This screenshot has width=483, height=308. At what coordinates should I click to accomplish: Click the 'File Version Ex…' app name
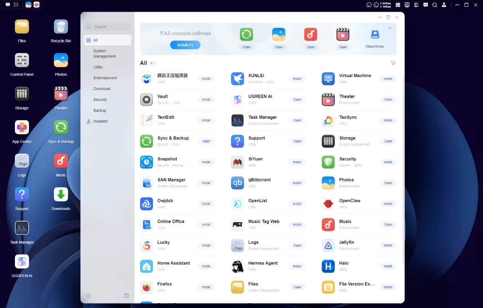[357, 284]
